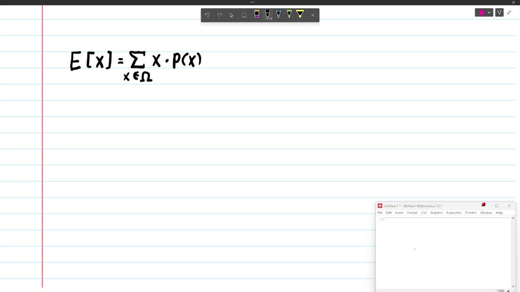Open the pink color dropdown
This screenshot has height=292, width=520.
489,12
